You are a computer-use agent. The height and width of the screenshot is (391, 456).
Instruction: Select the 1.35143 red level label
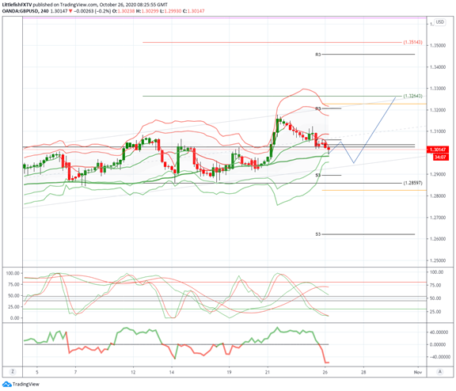(412, 42)
